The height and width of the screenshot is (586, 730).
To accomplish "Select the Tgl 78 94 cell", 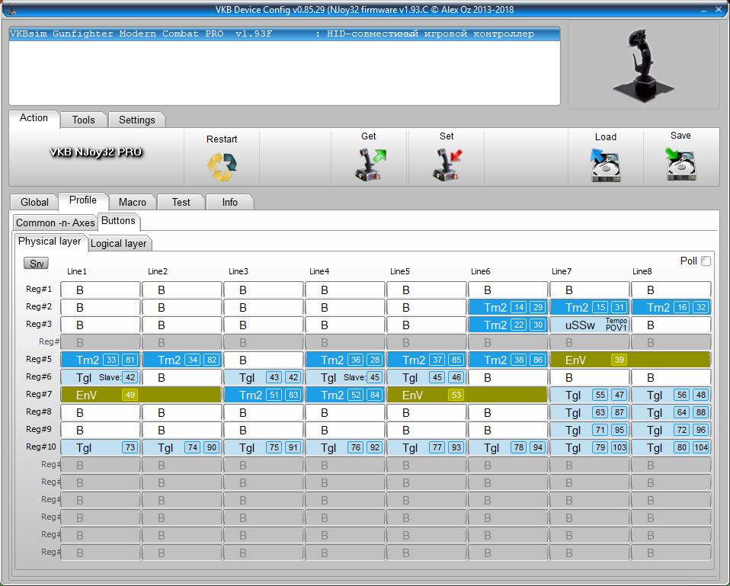I will tap(508, 448).
